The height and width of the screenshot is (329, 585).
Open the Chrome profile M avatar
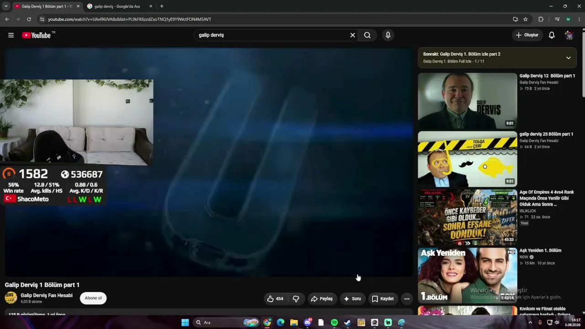tap(568, 19)
